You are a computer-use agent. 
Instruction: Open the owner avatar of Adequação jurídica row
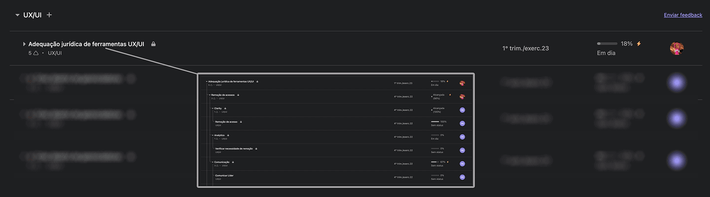pos(676,48)
